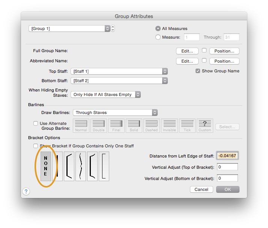Confirm with the OK button
Image resolution: width=268 pixels, height=228 pixels.
coord(228,189)
